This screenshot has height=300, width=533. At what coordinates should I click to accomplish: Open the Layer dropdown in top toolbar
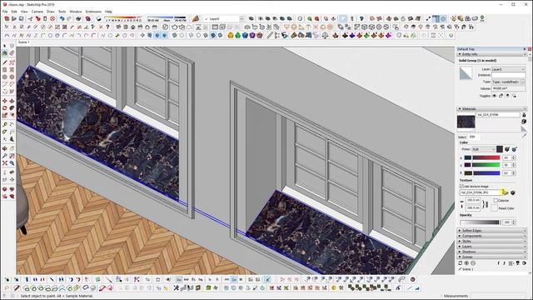pos(223,18)
